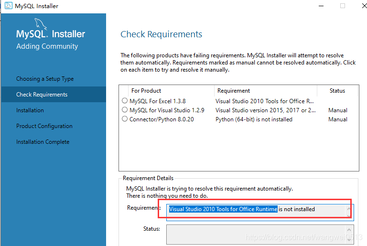Screen dimensions: 367x246
Task: Click Python (64-bit) is not installed cell
Action: click(254, 119)
